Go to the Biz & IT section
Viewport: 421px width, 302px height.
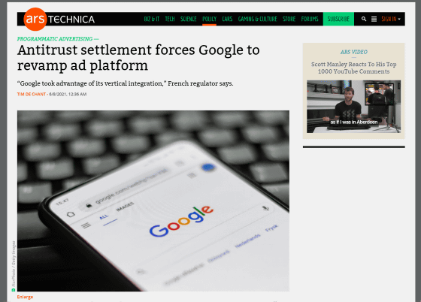152,19
